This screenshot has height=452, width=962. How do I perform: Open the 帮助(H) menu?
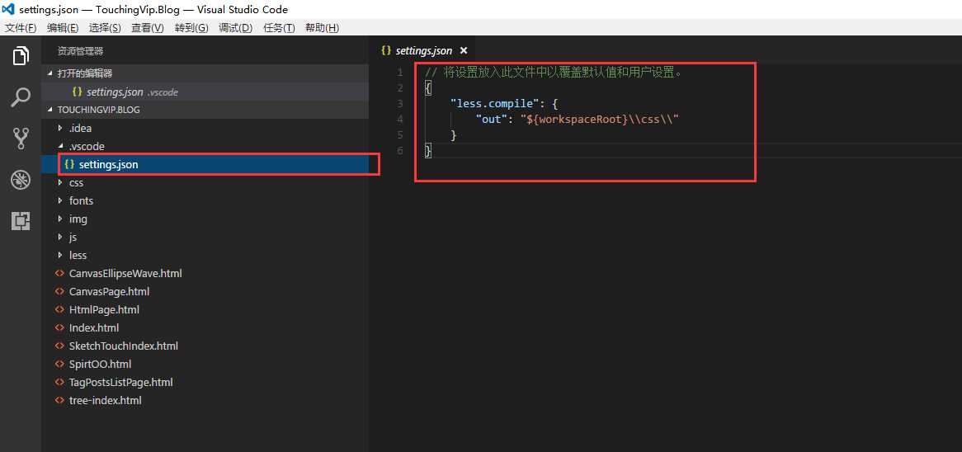[x=322, y=27]
